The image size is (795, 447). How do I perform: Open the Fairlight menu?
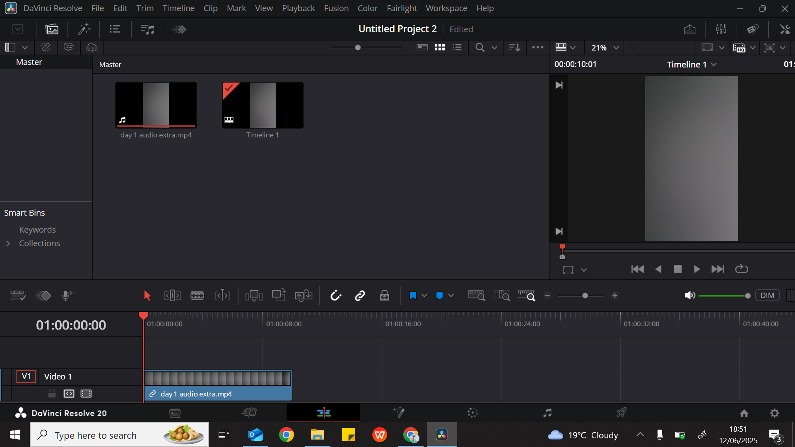click(x=402, y=8)
